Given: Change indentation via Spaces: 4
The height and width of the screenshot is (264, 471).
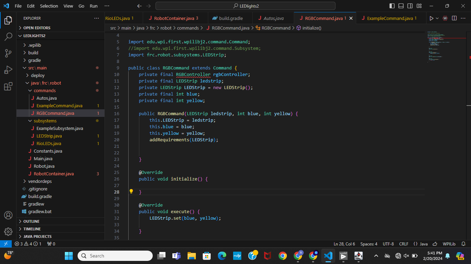Looking at the screenshot, I should click(x=369, y=244).
